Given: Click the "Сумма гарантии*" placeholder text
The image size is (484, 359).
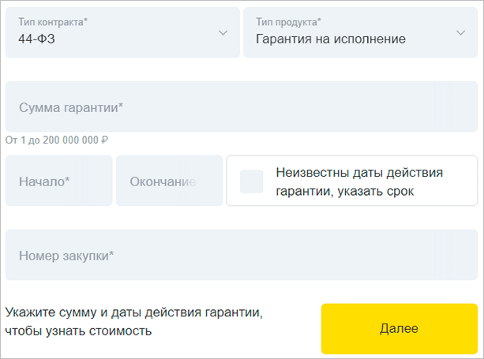Looking at the screenshot, I should coord(70,107).
